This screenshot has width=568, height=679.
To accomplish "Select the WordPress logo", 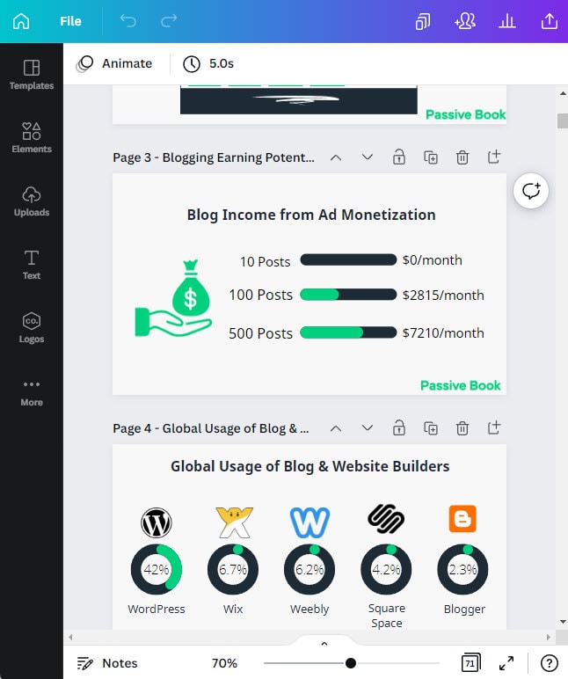I will click(157, 522).
